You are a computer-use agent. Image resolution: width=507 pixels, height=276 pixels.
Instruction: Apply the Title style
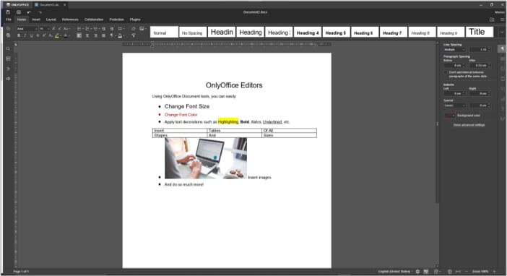click(x=480, y=32)
